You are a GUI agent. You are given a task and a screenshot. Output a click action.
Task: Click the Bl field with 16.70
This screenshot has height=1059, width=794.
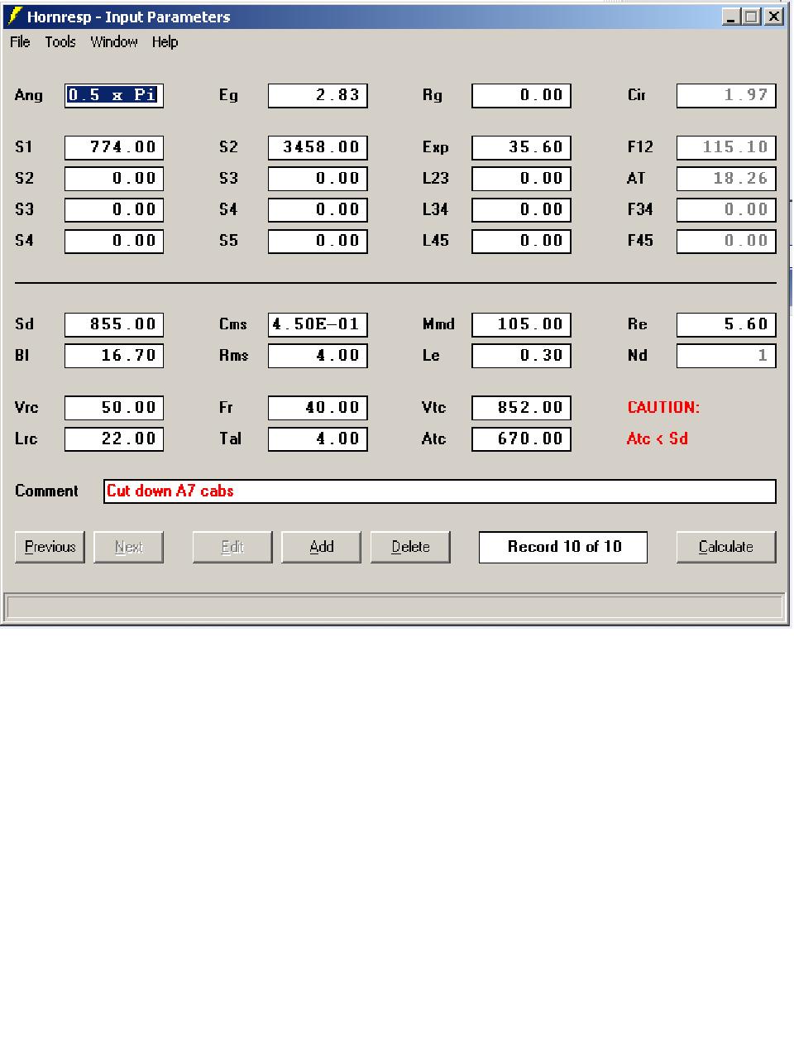tap(114, 356)
